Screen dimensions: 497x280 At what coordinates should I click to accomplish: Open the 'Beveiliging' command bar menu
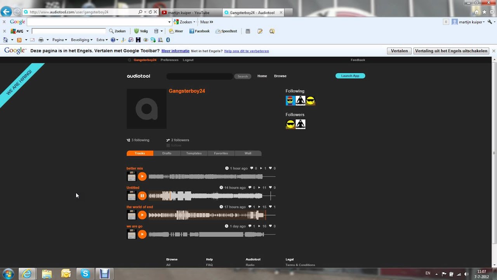[x=82, y=40]
